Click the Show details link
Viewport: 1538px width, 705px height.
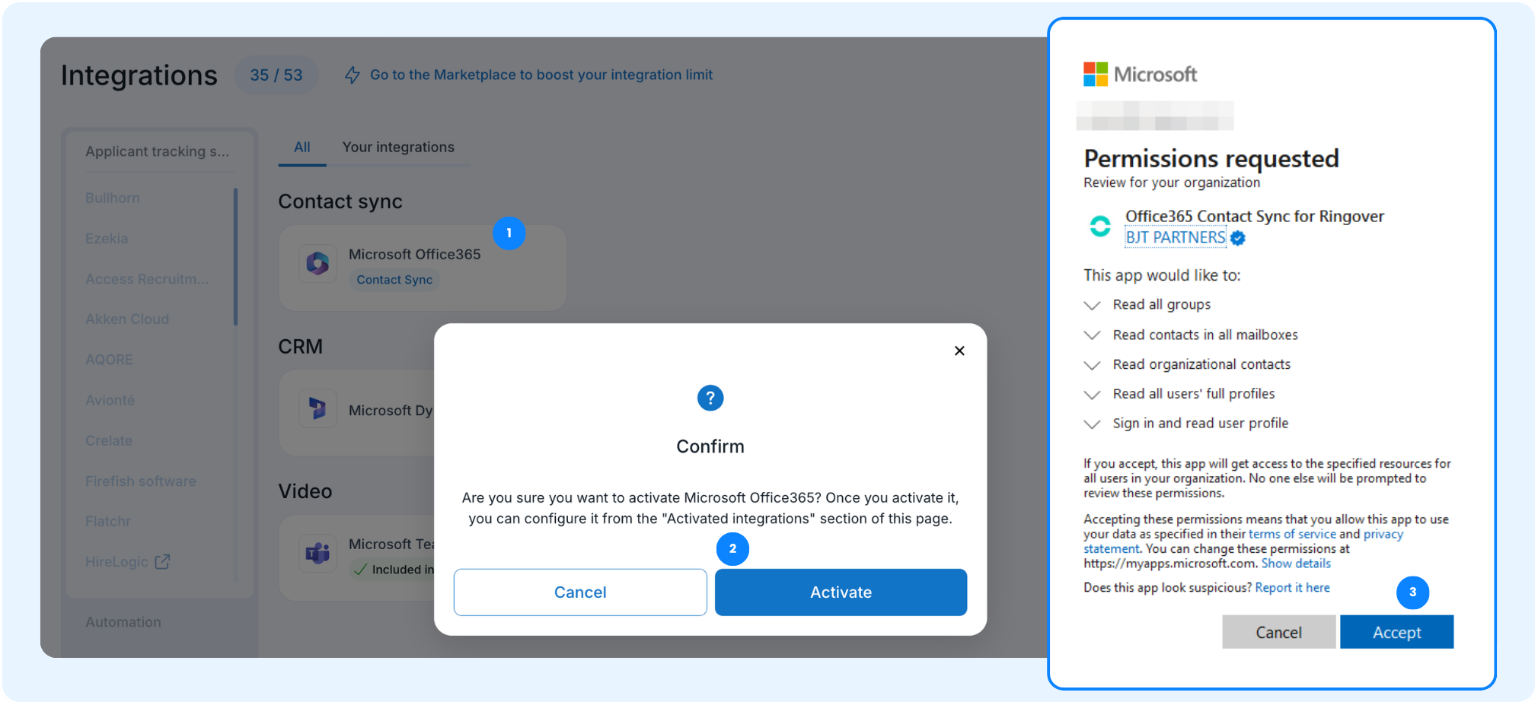point(1296,564)
